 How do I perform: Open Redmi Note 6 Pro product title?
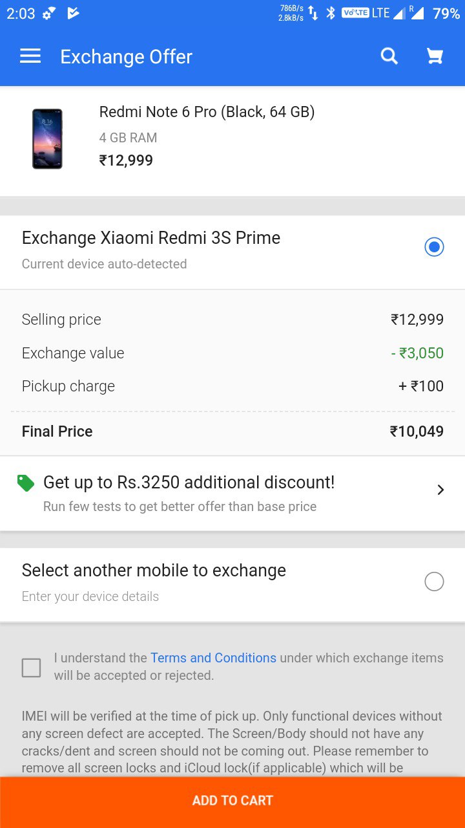(207, 112)
